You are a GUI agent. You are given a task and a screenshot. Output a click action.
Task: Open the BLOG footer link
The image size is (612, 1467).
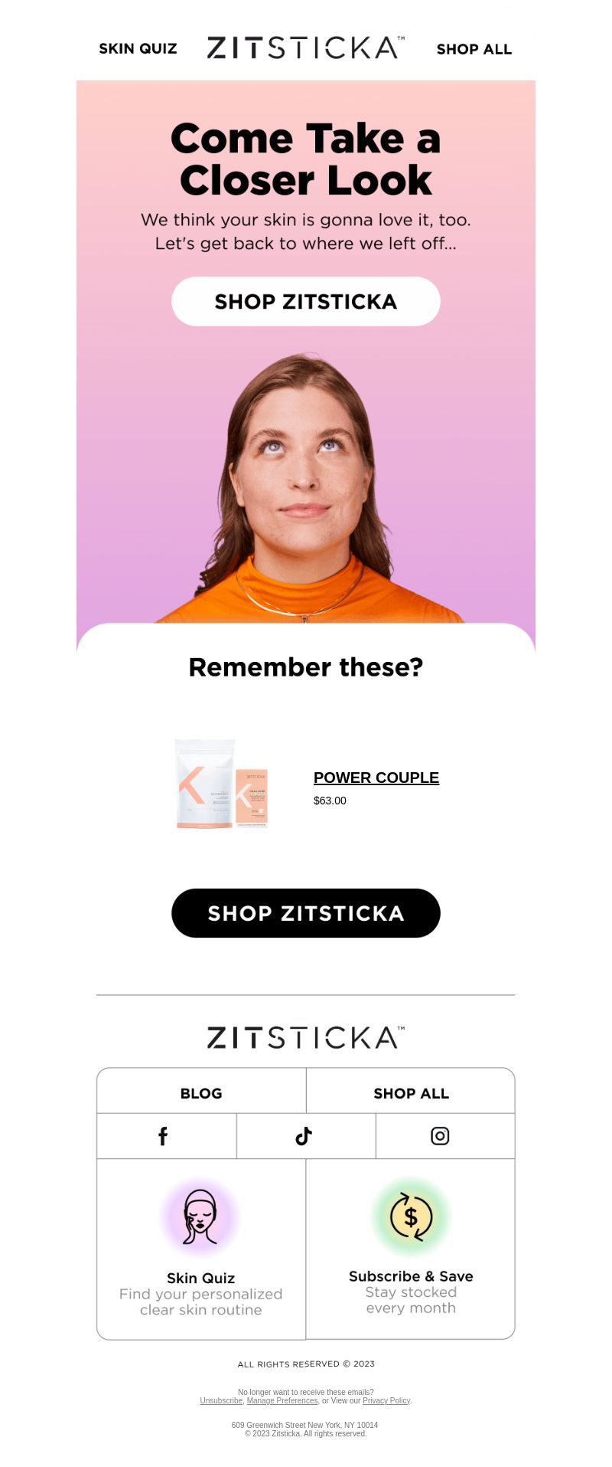[201, 1093]
